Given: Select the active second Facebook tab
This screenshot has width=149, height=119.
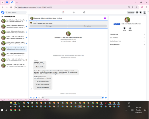Looking at the screenshot, I should click(12, 2).
